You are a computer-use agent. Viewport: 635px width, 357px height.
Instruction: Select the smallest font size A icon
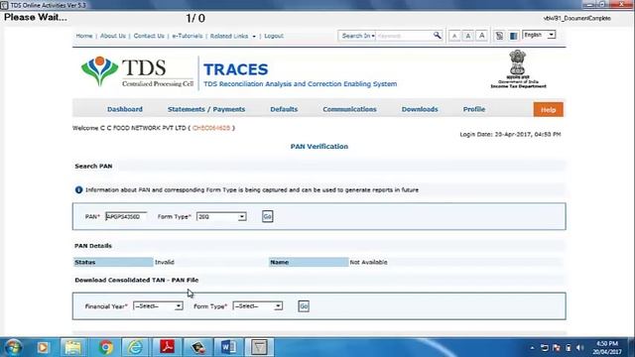[x=454, y=36]
